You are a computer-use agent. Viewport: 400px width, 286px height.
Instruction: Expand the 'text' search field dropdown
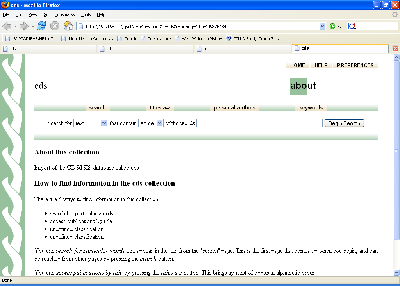(x=104, y=123)
